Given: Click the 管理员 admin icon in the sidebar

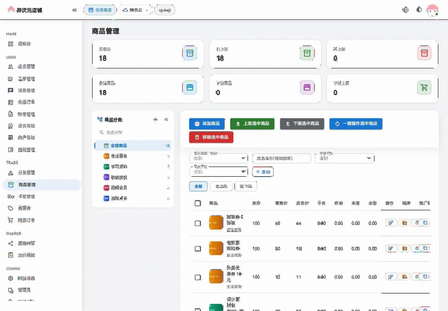Looking at the screenshot, I should 10,290.
